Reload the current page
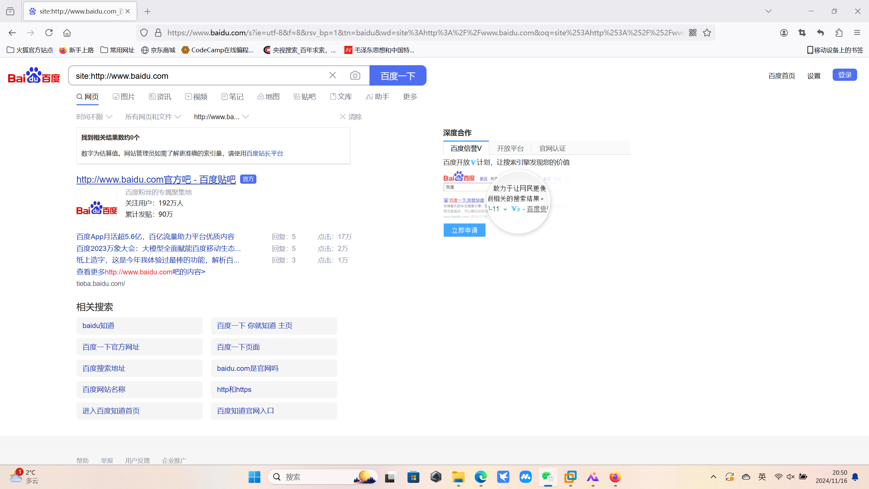This screenshot has width=869, height=489. (x=49, y=33)
